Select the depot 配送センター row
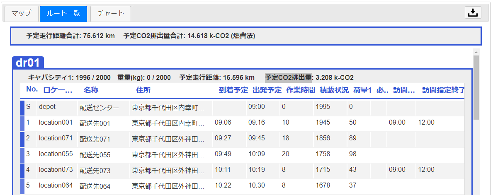The width and height of the screenshot is (493, 195). 99,107
